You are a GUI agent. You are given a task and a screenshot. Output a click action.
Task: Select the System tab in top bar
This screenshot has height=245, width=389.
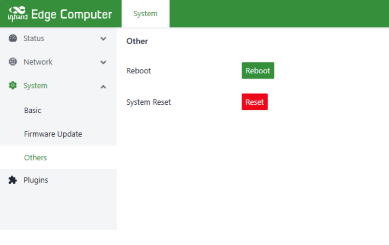145,14
